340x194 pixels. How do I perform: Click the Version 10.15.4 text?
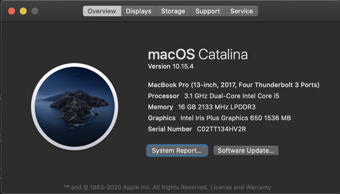click(171, 67)
